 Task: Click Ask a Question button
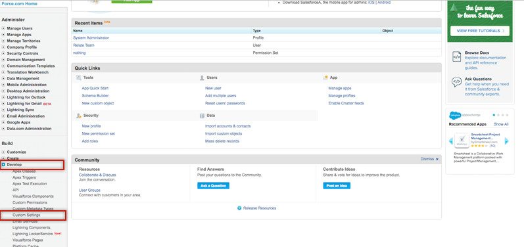click(x=213, y=186)
